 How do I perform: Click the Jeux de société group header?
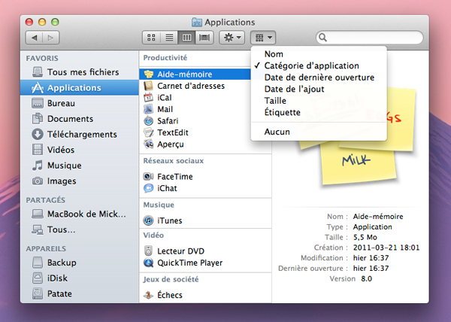(171, 279)
